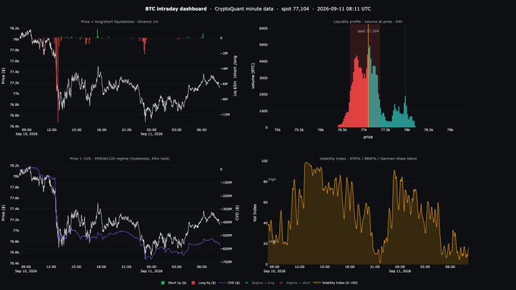This screenshot has width=516, height=290.
Task: Click the 'Liquidity profile · volume at price' title
Action: click(x=367, y=22)
